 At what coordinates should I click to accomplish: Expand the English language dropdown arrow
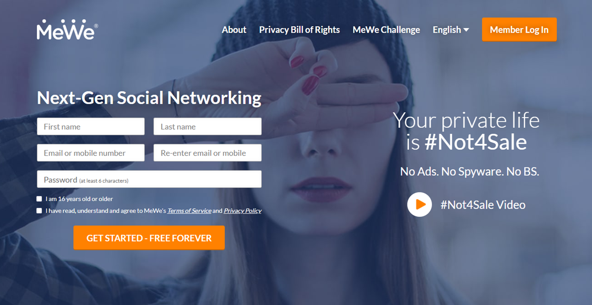466,30
